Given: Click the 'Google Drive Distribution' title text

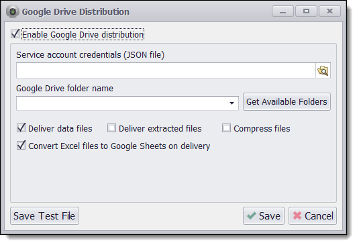Looking at the screenshot, I should tap(76, 12).
